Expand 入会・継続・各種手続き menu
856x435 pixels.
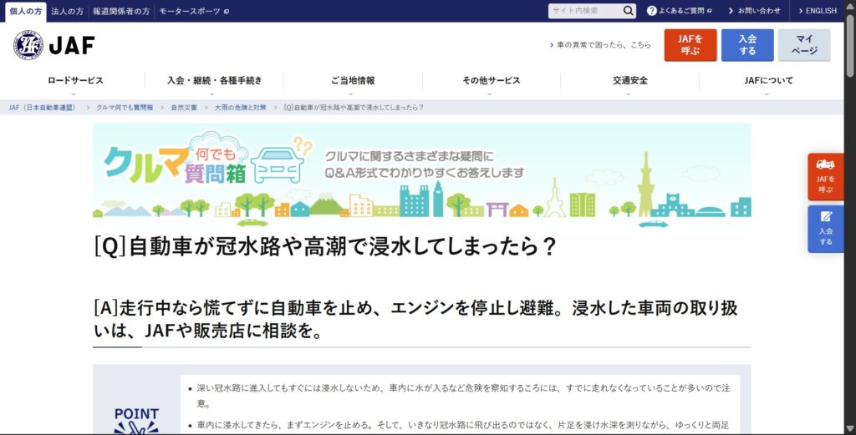[215, 81]
